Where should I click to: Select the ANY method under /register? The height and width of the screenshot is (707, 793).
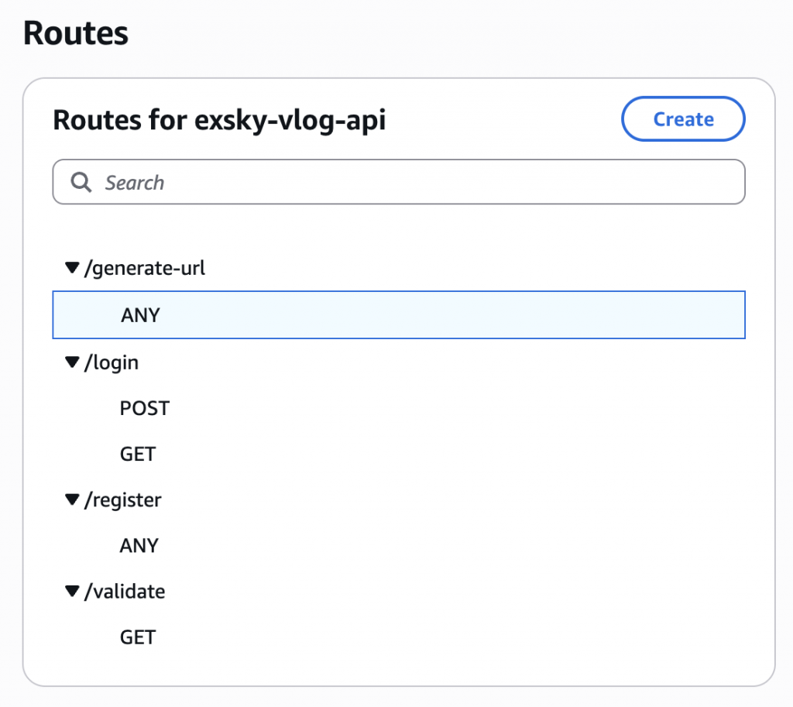click(139, 546)
